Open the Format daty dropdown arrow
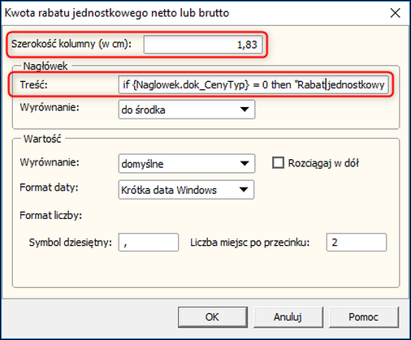 coord(244,190)
